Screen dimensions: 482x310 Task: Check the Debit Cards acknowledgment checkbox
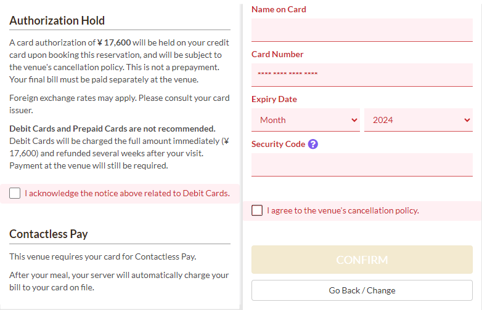click(x=15, y=193)
